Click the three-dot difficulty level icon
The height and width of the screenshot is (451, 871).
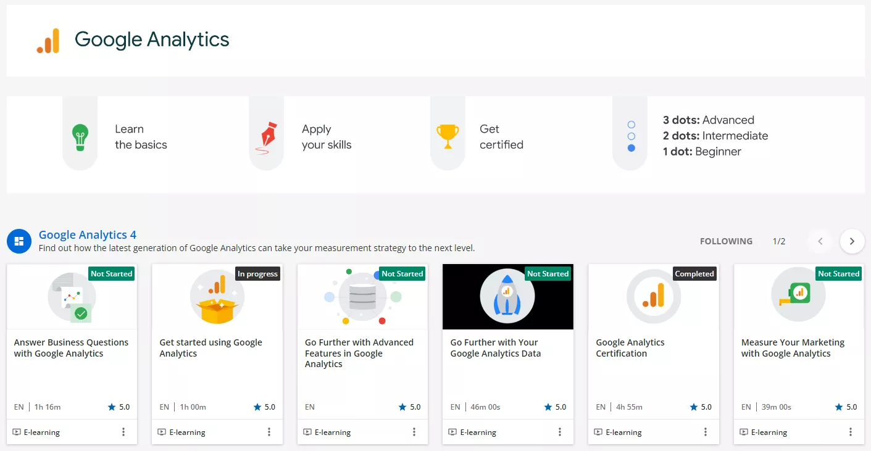631,136
